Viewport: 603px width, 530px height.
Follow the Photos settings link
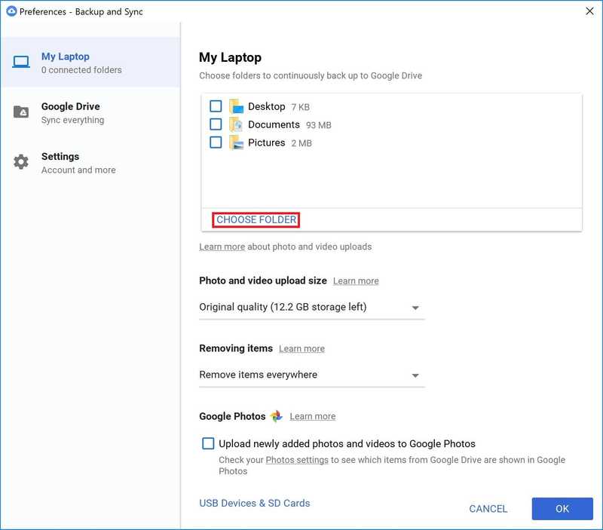pyautogui.click(x=297, y=460)
